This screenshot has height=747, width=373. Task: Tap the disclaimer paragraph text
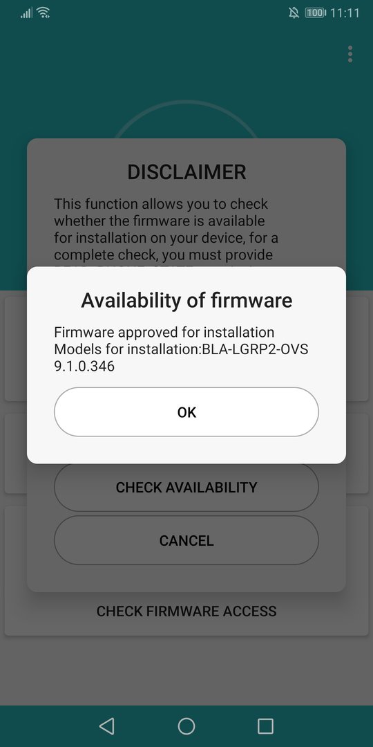tap(164, 229)
